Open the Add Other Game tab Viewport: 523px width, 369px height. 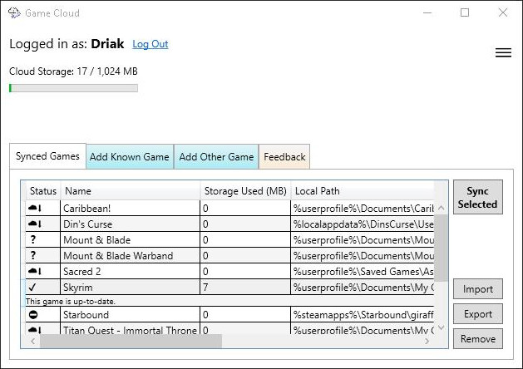(216, 157)
